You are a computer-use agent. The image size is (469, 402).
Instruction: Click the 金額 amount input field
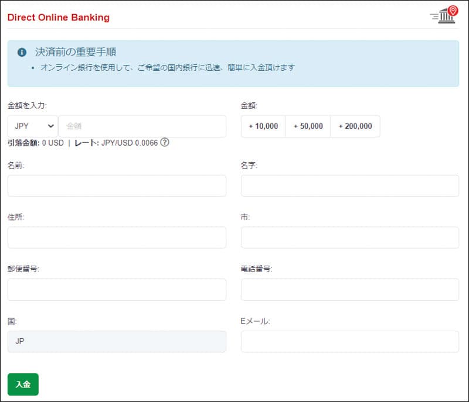(142, 126)
